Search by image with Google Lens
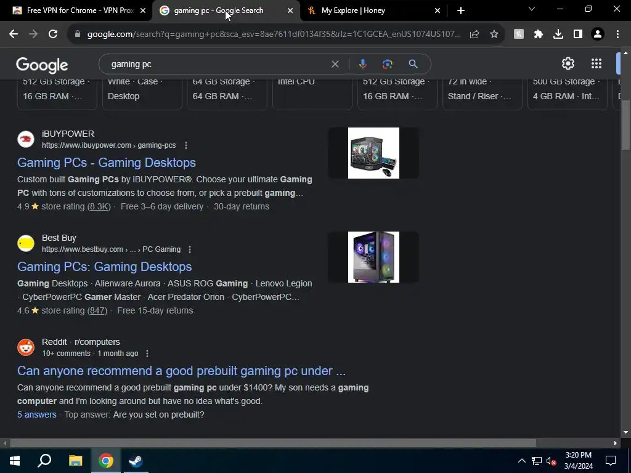 387,64
